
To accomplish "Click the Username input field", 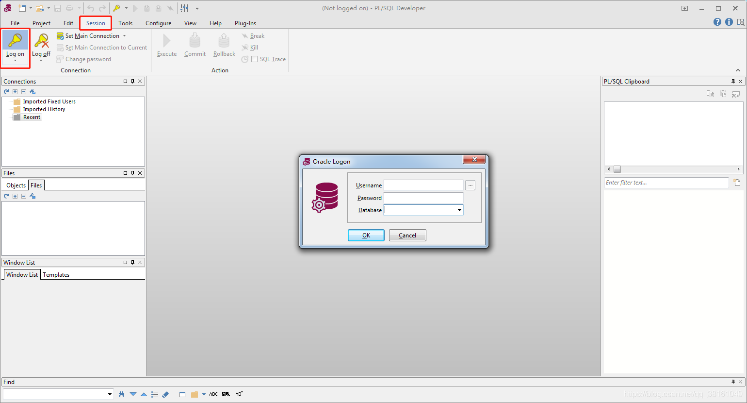I will (423, 185).
